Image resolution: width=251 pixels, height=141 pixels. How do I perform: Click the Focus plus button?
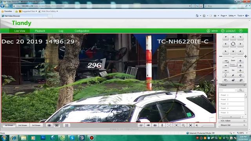click(240, 65)
